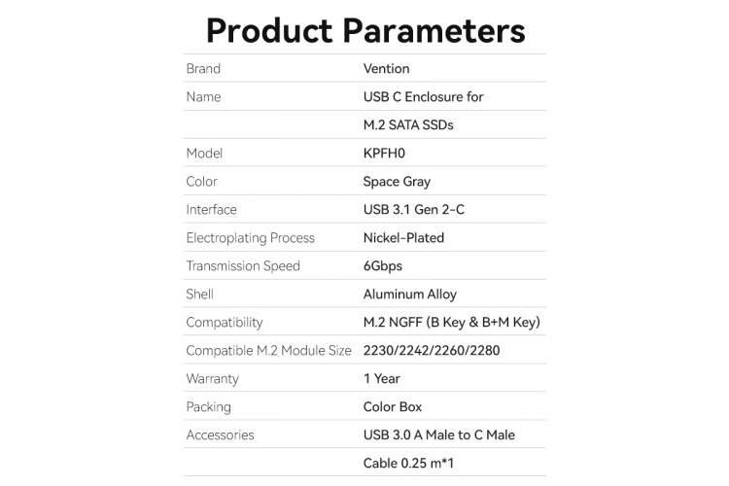Viewport: 729px width, 486px height.
Task: Click the M.2 SATA SSDs text
Action: 408,125
